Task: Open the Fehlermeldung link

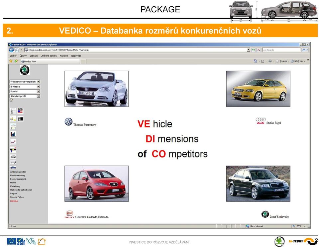Action: click(18, 175)
